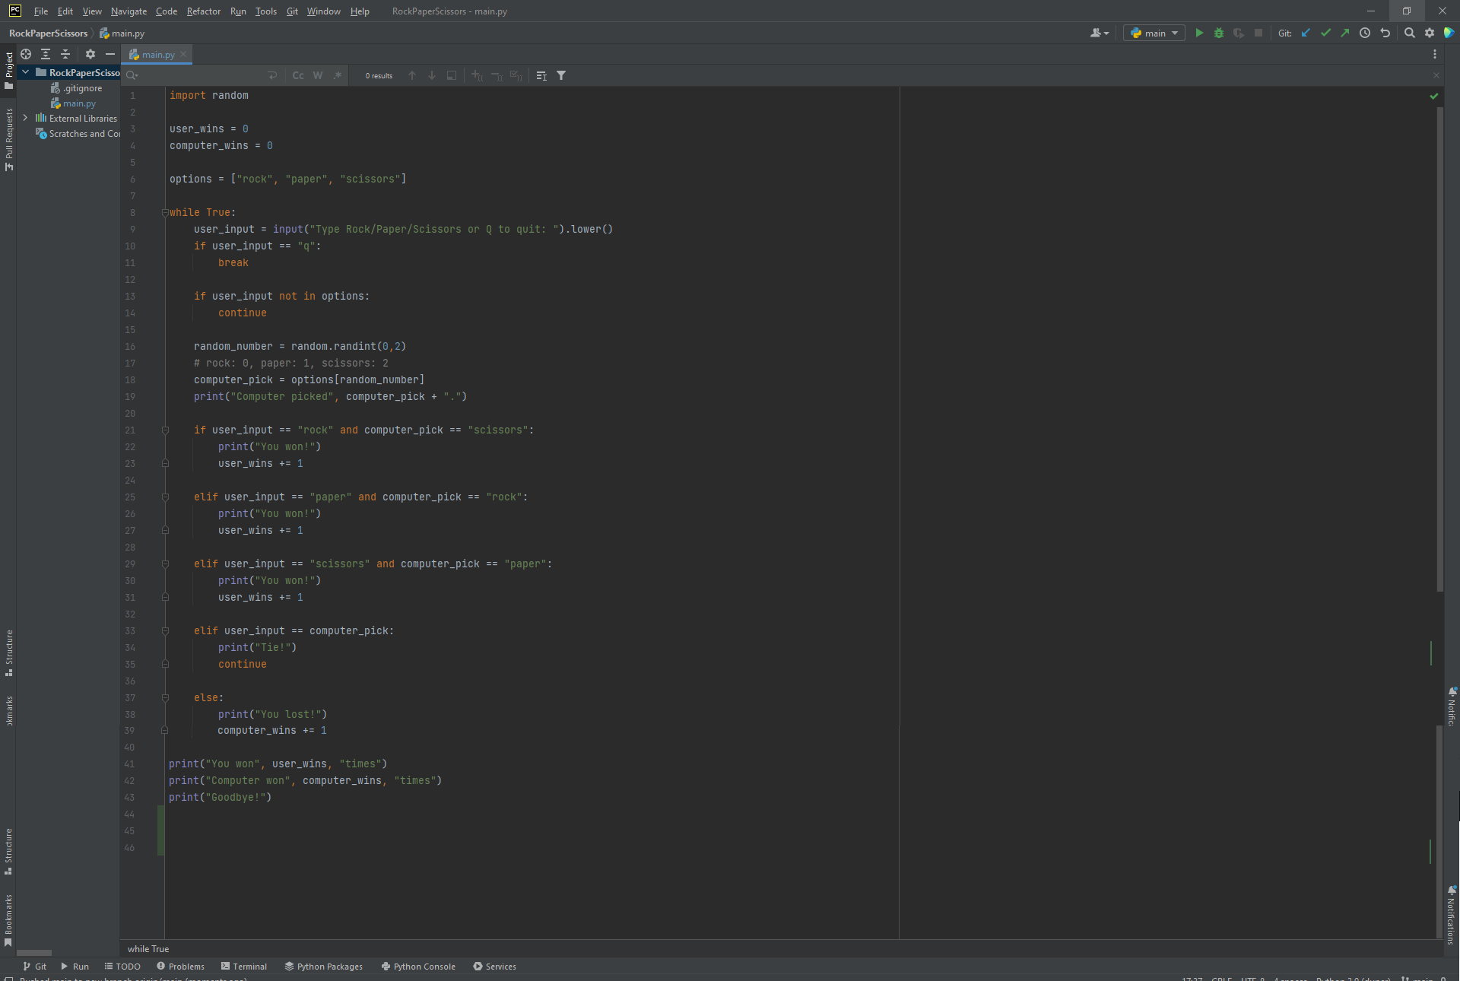Click the Expand All icon in Project panel
Viewport: 1460px width, 981px height.
point(46,54)
